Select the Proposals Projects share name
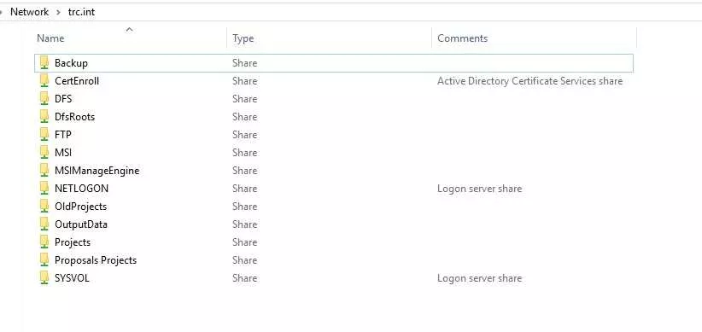 [x=96, y=260]
